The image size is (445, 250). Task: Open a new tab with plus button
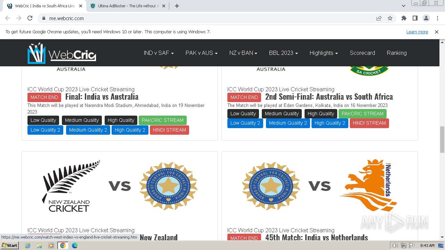(x=177, y=6)
